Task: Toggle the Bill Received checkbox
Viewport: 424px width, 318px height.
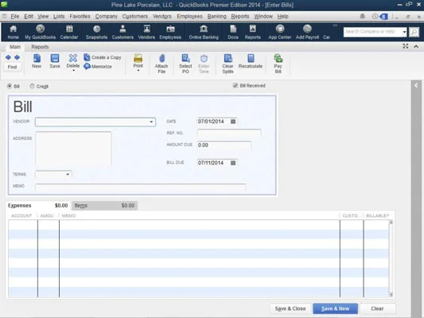Action: point(235,86)
